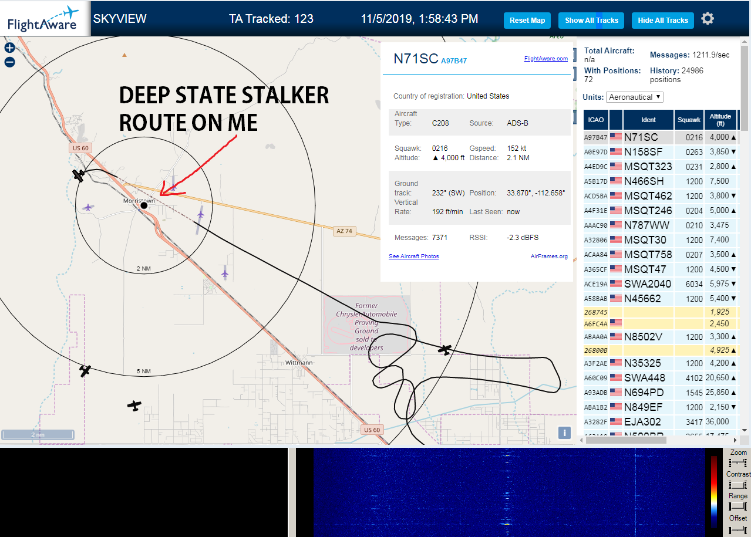Sort table by the flag column header

point(616,120)
